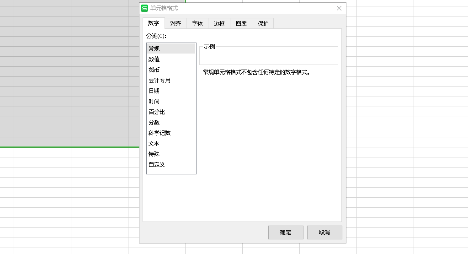468x254 pixels.
Task: Click the 取消 button
Action: (x=324, y=232)
